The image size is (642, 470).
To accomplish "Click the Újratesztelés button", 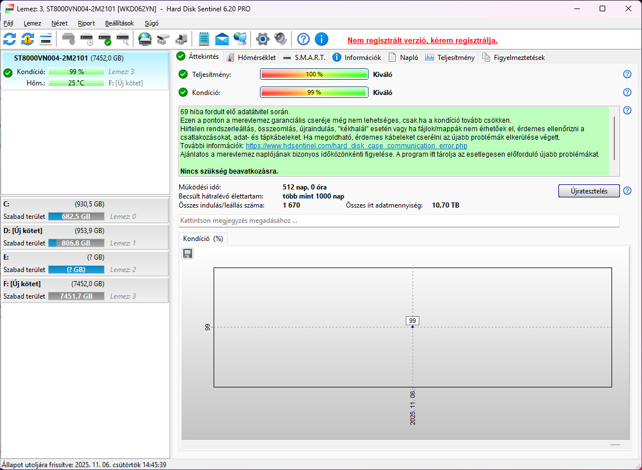I will click(x=589, y=191).
